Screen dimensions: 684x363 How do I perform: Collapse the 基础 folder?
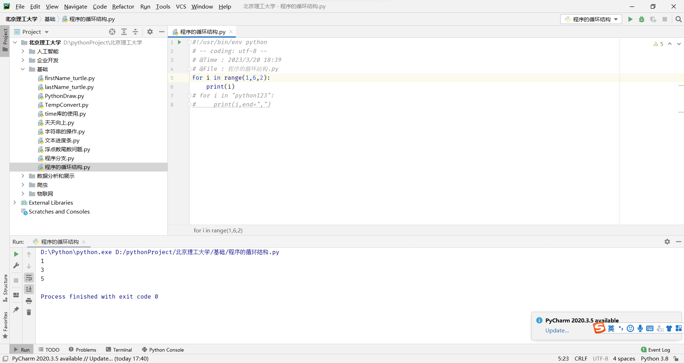tap(23, 69)
